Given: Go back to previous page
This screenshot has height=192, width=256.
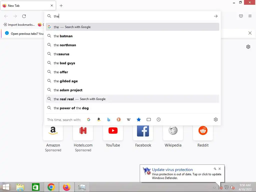Looking at the screenshot, I should [6, 16].
